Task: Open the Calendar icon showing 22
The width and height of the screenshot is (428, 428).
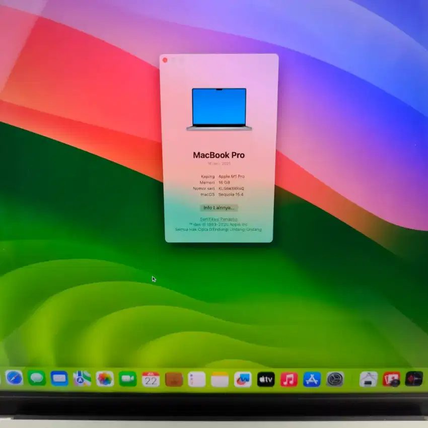Action: (151, 379)
